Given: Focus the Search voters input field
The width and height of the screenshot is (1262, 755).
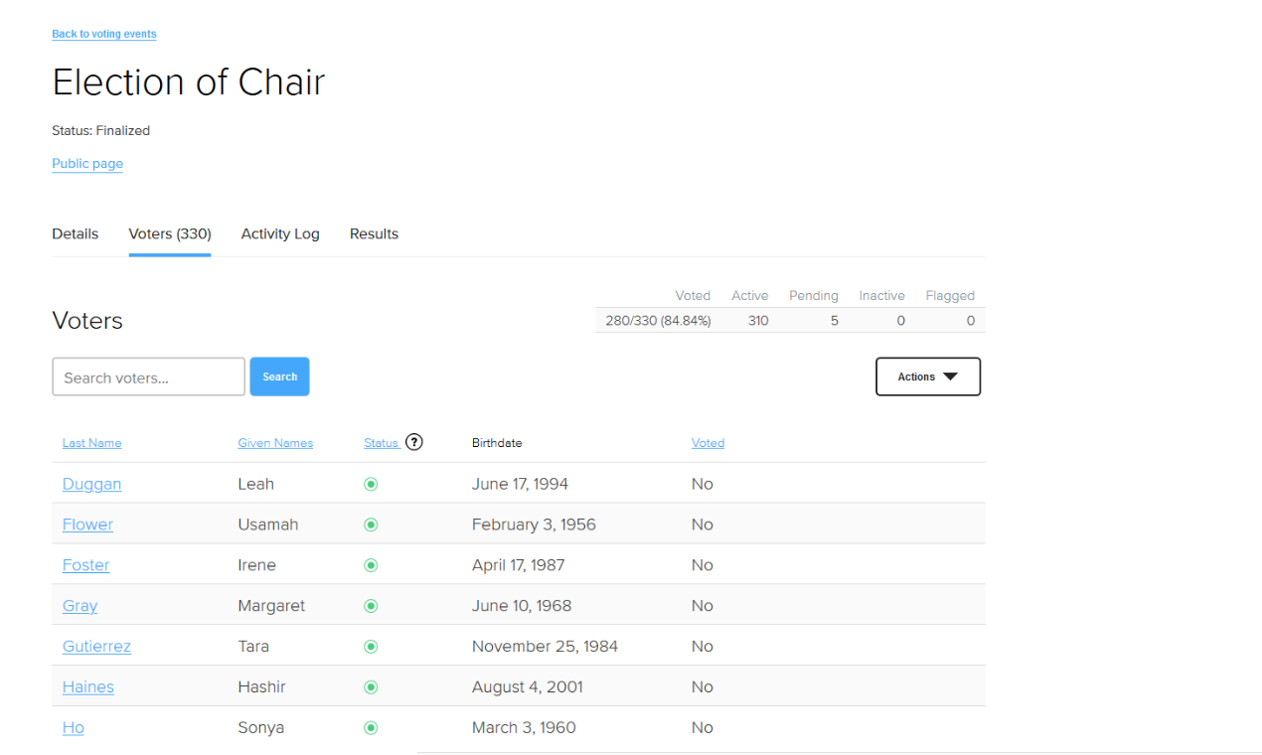Looking at the screenshot, I should (148, 377).
